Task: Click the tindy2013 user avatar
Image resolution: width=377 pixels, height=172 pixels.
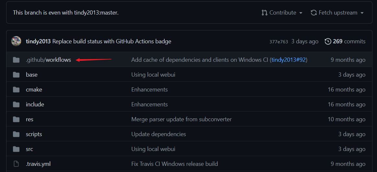Action: [16, 41]
